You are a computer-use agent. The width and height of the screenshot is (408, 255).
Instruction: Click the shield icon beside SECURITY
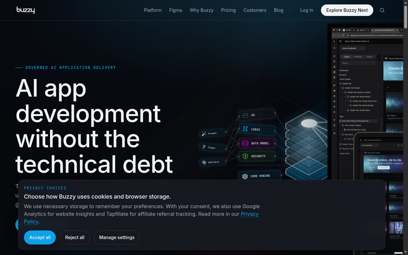(x=245, y=156)
